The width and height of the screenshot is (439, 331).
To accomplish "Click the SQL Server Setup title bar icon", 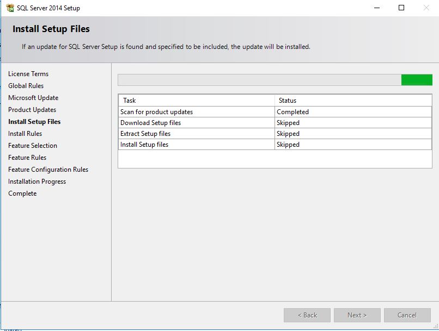I will 10,8.
